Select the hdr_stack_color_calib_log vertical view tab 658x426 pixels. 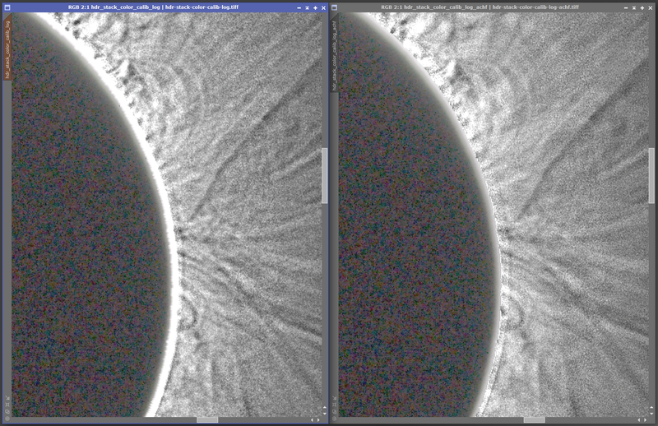(x=7, y=46)
